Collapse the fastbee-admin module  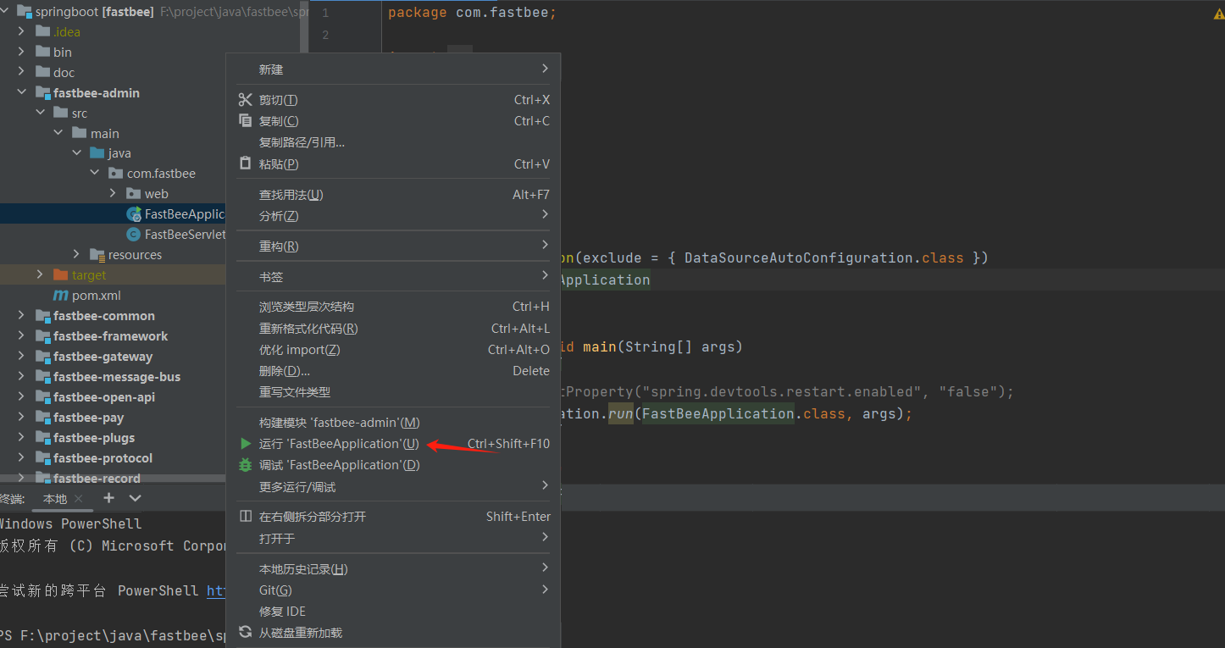pos(21,93)
